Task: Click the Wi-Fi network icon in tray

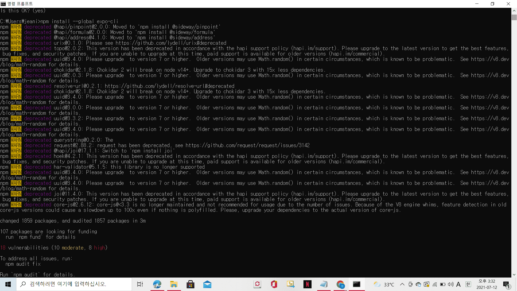Action: [435, 284]
